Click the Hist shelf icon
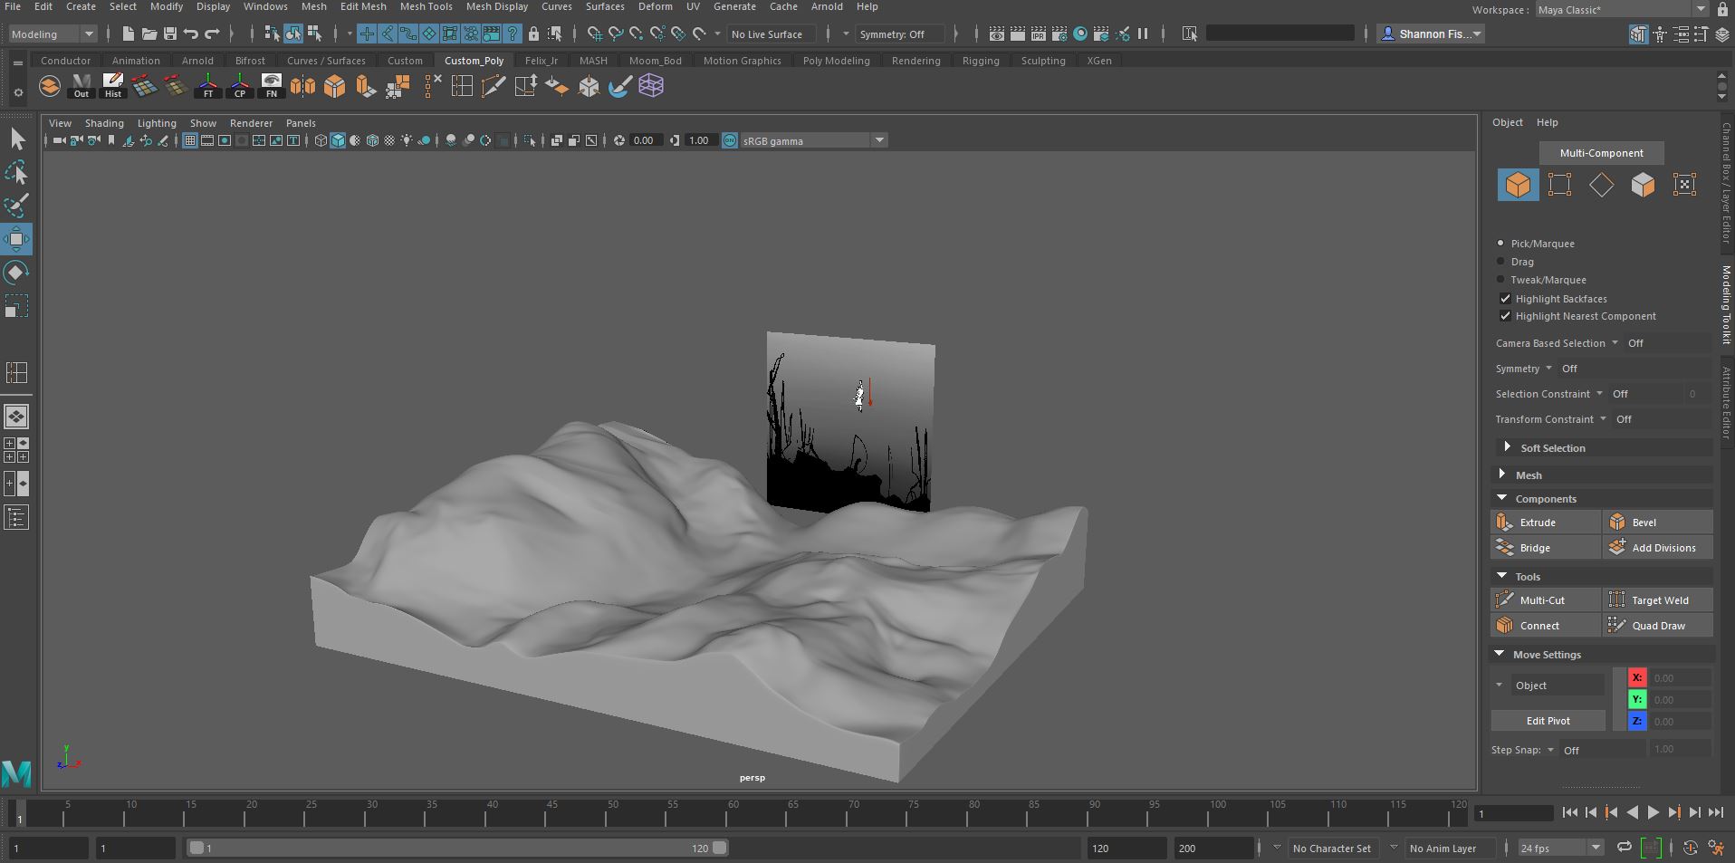 pyautogui.click(x=112, y=84)
